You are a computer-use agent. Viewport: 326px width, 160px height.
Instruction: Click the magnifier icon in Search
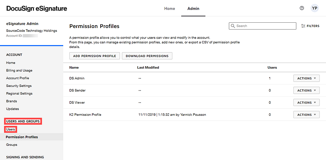pos(233,26)
